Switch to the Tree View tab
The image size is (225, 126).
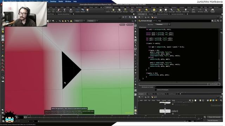(150, 94)
